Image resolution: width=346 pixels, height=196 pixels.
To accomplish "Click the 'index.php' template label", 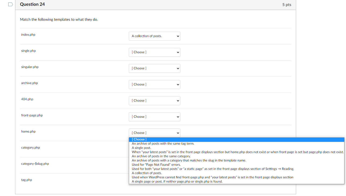I will pyautogui.click(x=28, y=35).
